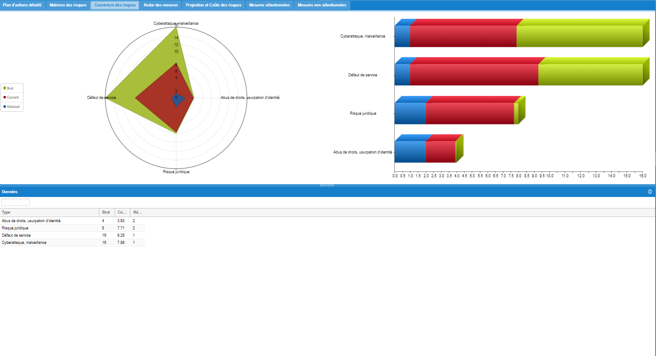This screenshot has height=356, width=656.
Task: Select the Défaut de service table row
Action: click(x=72, y=235)
